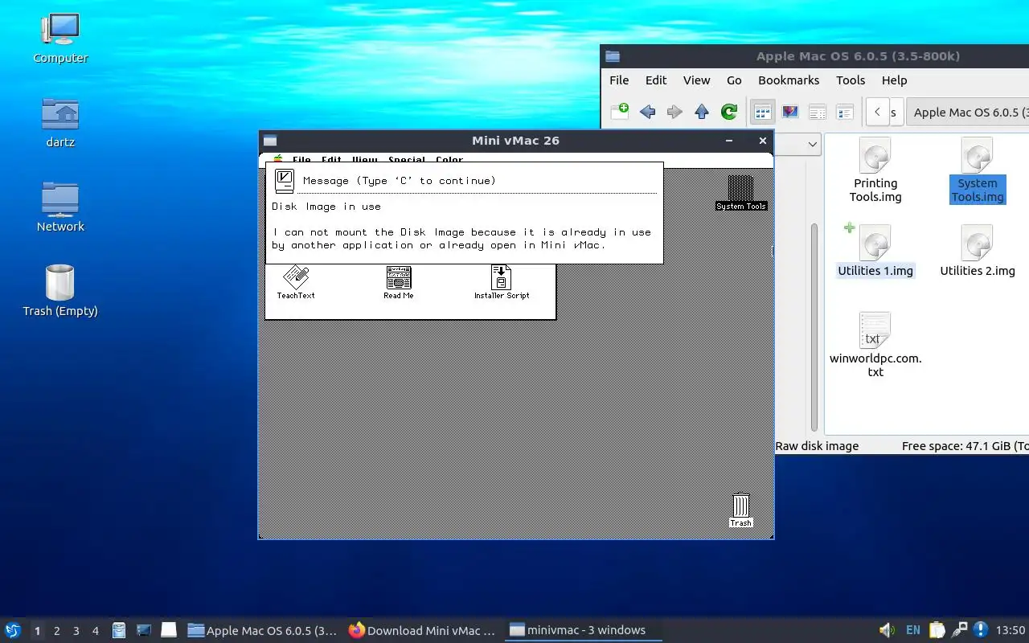This screenshot has height=643, width=1029.
Task: Click the 'Disk Image in use' message text
Action: pyautogui.click(x=326, y=207)
